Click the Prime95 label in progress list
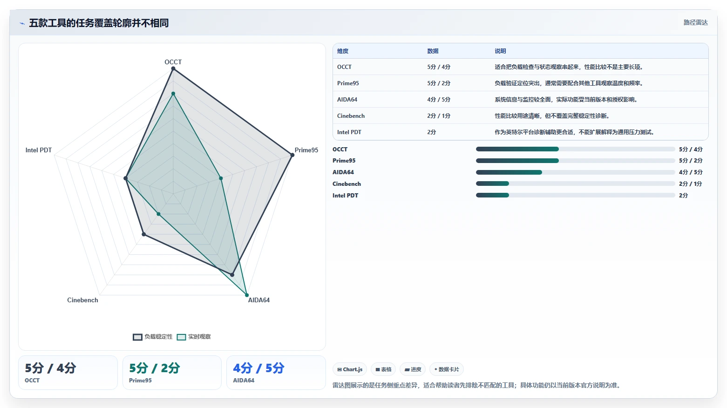This screenshot has width=727, height=408. click(344, 161)
